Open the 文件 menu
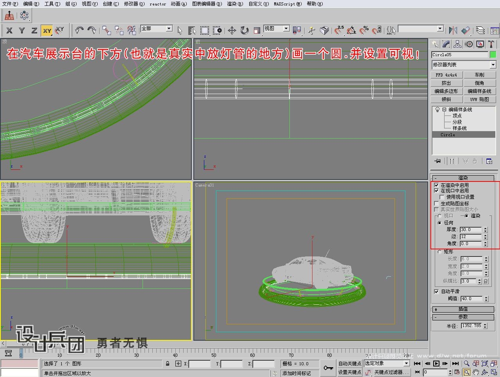This screenshot has height=377, width=500. (x=10, y=4)
